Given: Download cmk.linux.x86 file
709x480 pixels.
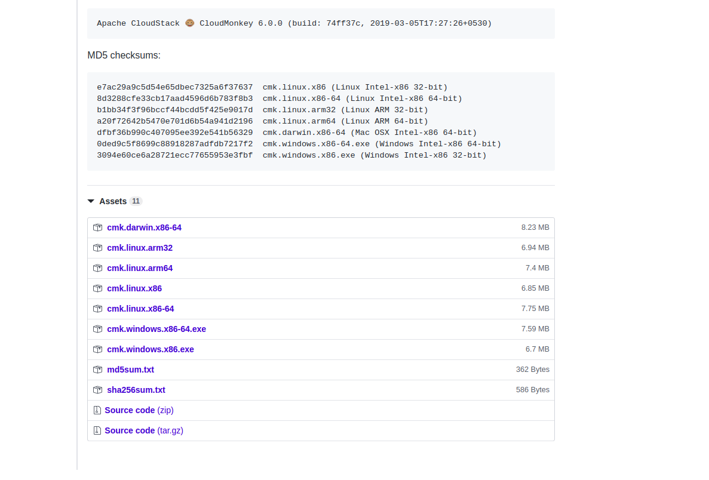Looking at the screenshot, I should (134, 288).
